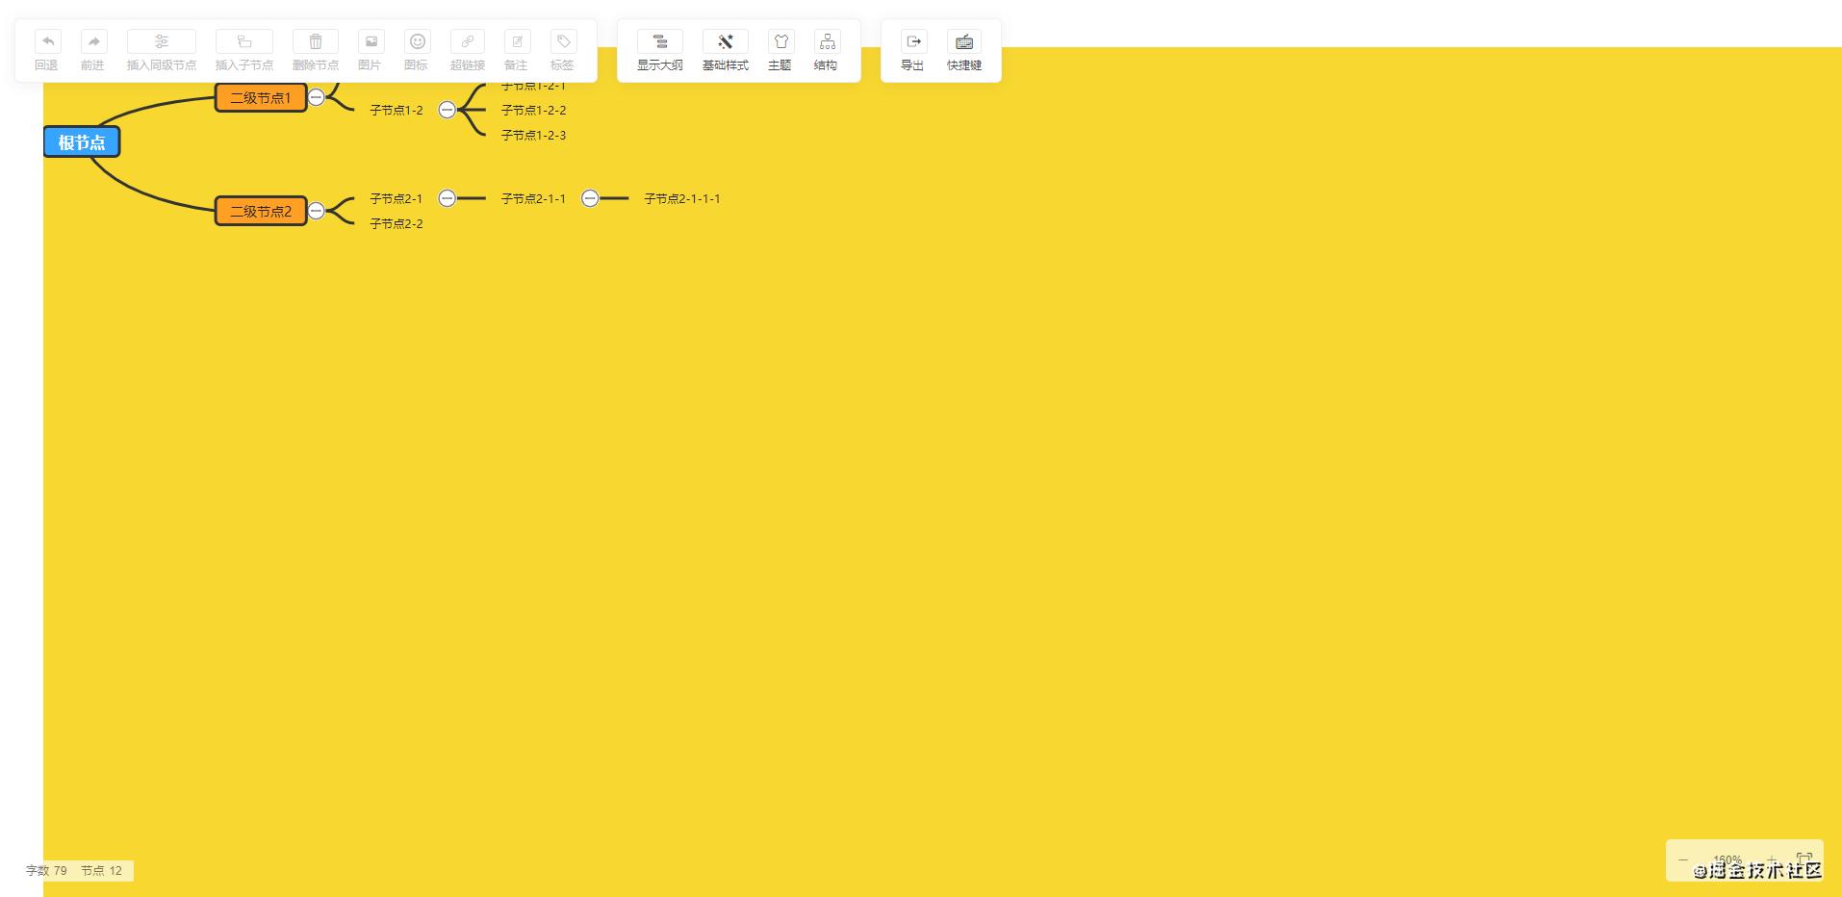
Task: Select node 子节点2-2
Action: pyautogui.click(x=397, y=223)
